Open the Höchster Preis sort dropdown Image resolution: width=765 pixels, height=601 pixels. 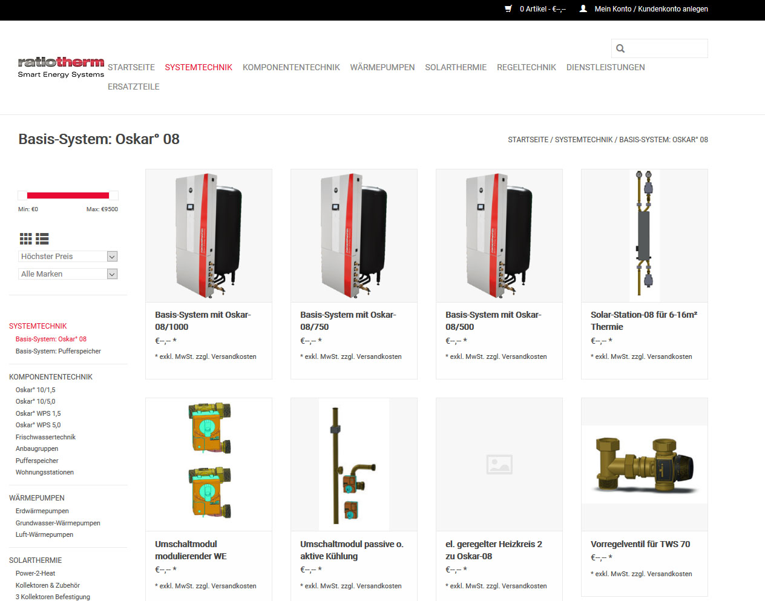point(68,257)
